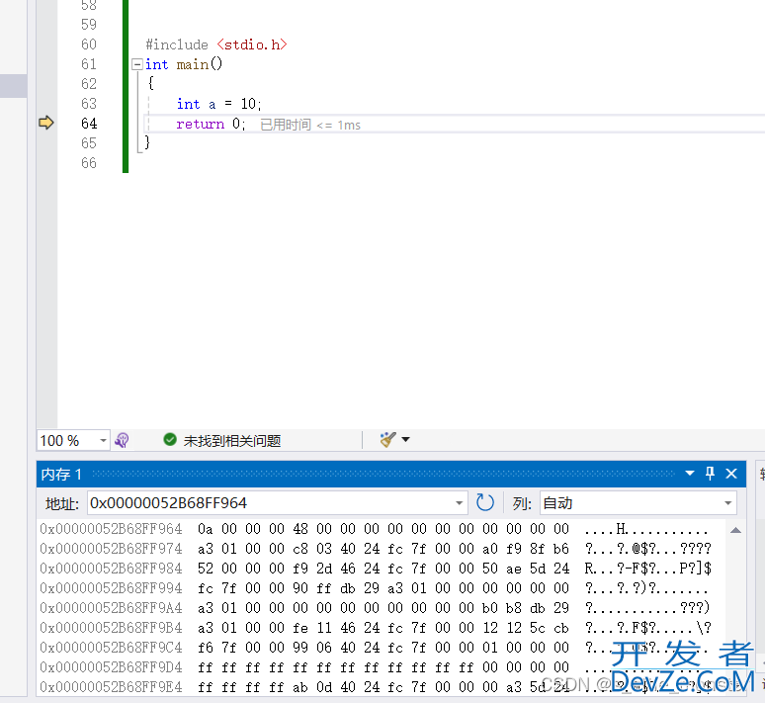Click the code cleanup broom icon
The height and width of the screenshot is (703, 765).
click(387, 439)
